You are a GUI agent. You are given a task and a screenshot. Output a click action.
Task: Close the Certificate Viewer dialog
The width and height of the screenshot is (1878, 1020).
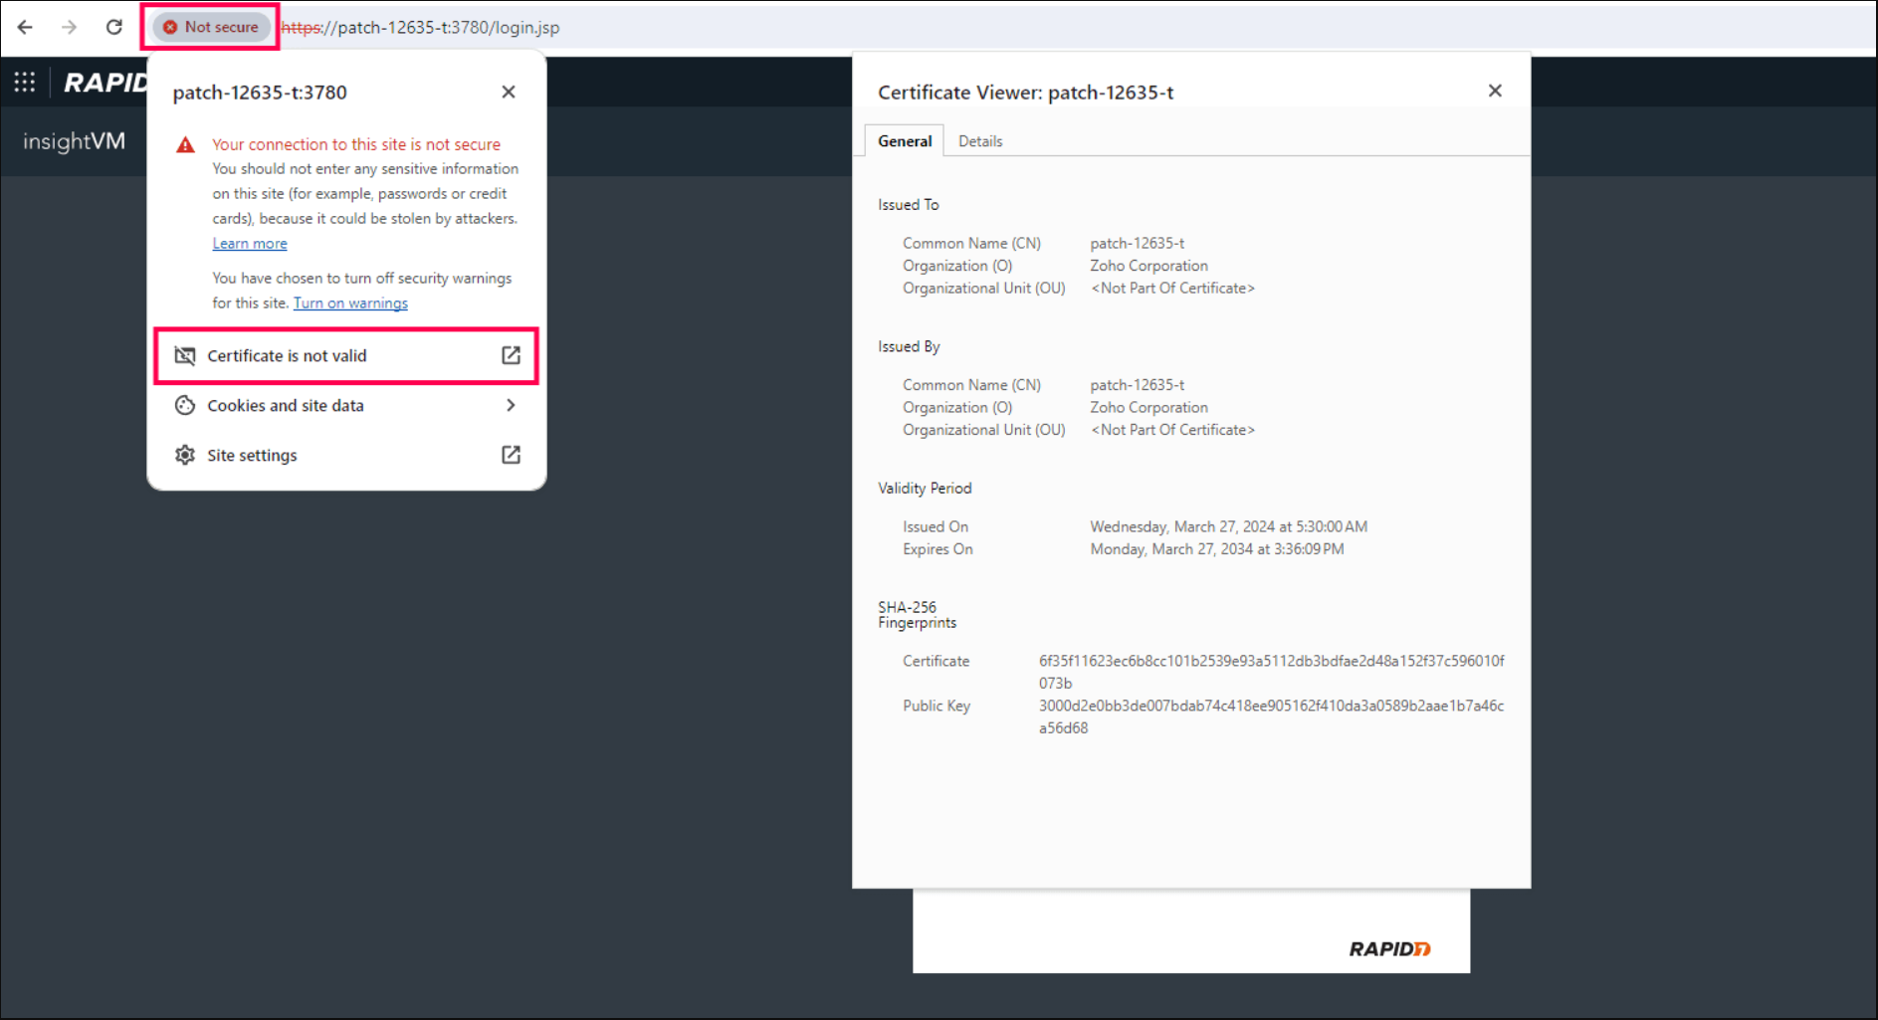pos(1495,91)
